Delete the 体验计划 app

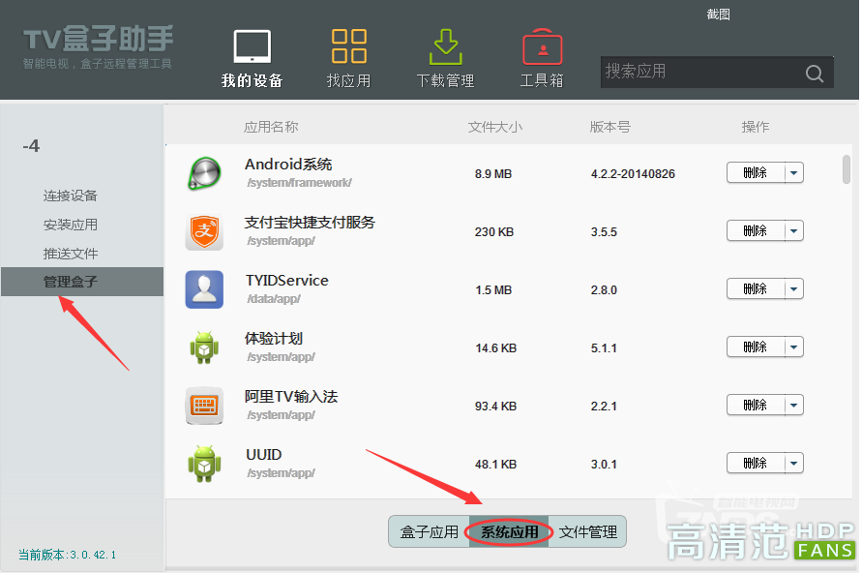(x=755, y=347)
